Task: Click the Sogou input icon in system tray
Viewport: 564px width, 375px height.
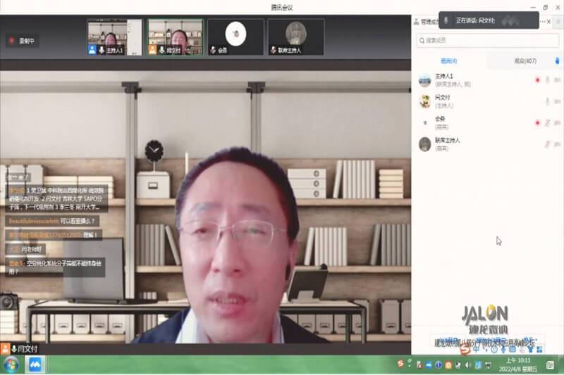Action: (400, 364)
